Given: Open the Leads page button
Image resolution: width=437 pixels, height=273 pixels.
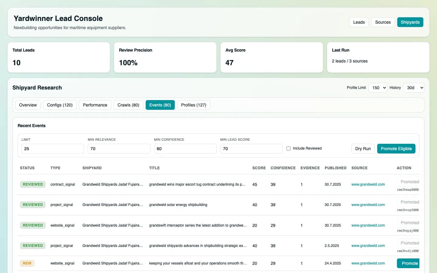Looking at the screenshot, I should [x=359, y=22].
